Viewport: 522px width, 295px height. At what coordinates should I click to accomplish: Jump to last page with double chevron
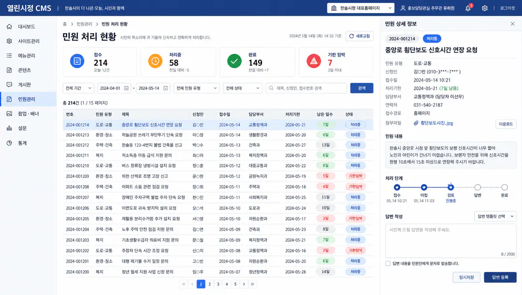[252, 284]
